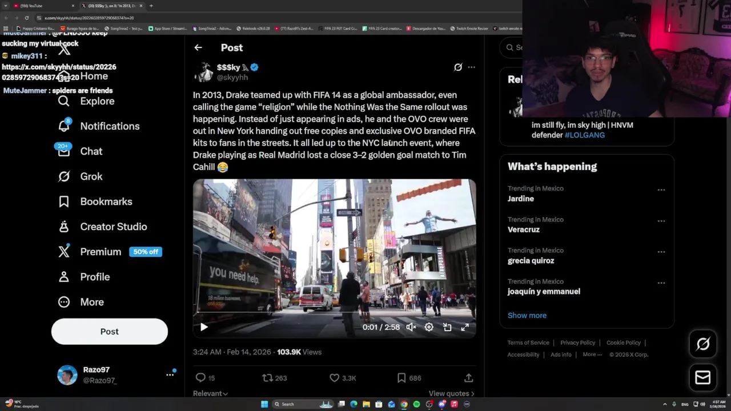
Task: Open Spotify from the taskbar
Action: coord(416,404)
